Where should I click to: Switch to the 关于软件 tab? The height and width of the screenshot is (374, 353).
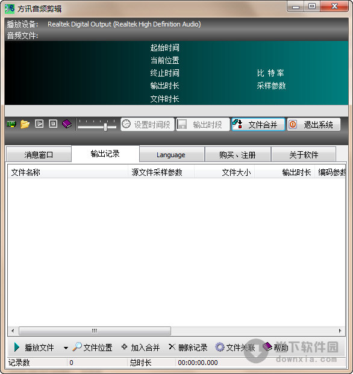[x=304, y=155]
